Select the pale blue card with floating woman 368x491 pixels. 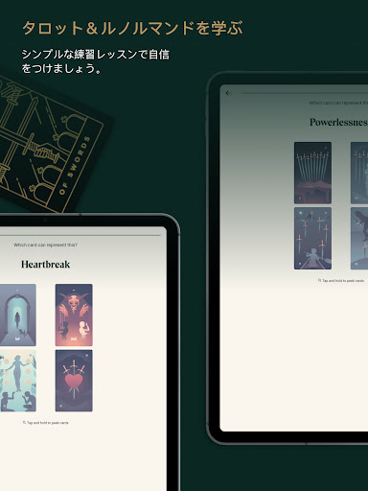[x=18, y=381]
